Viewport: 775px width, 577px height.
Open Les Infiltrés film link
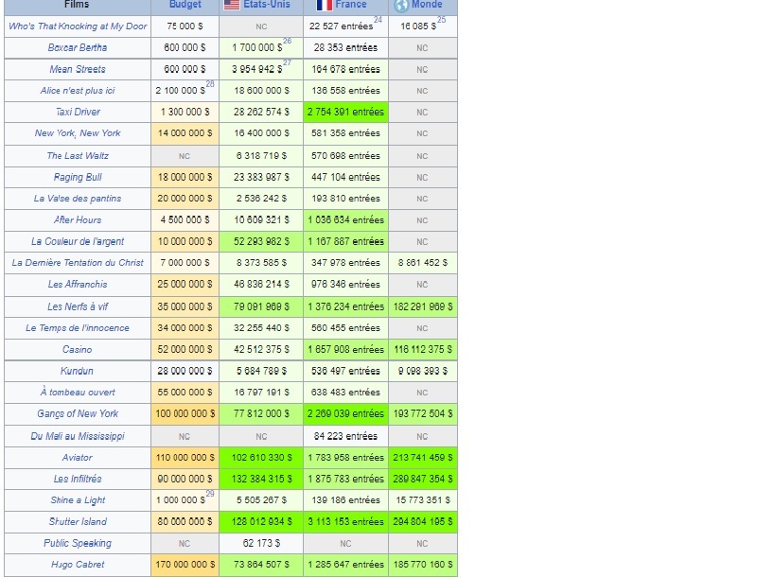[x=78, y=479]
